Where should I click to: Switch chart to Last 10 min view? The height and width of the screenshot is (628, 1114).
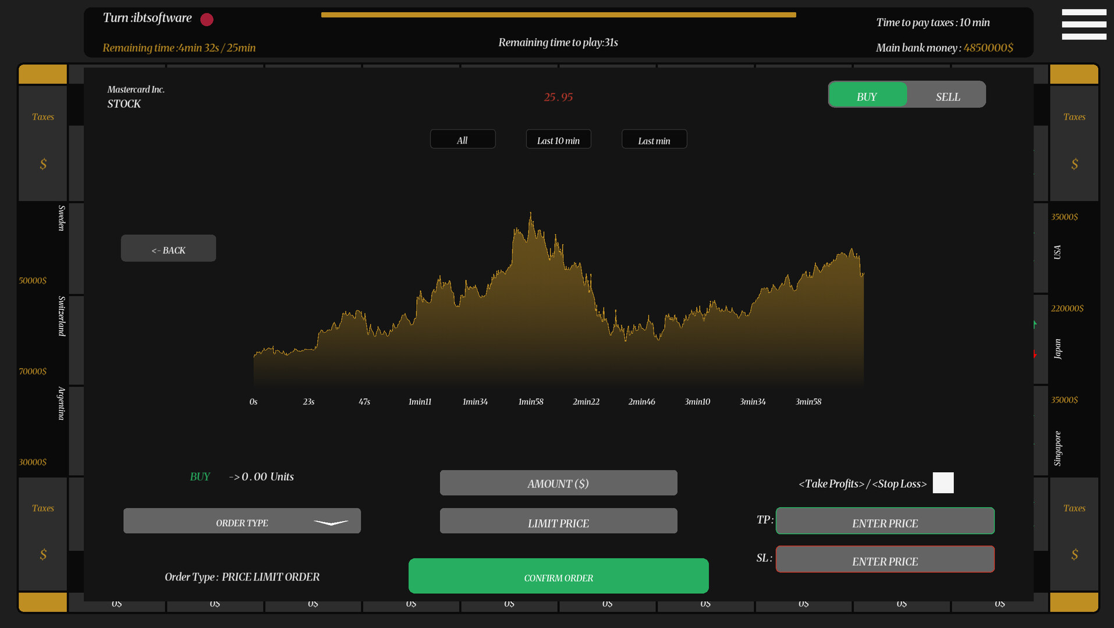558,139
